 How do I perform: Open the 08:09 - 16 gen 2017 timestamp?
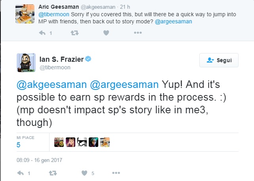pyautogui.click(x=40, y=160)
